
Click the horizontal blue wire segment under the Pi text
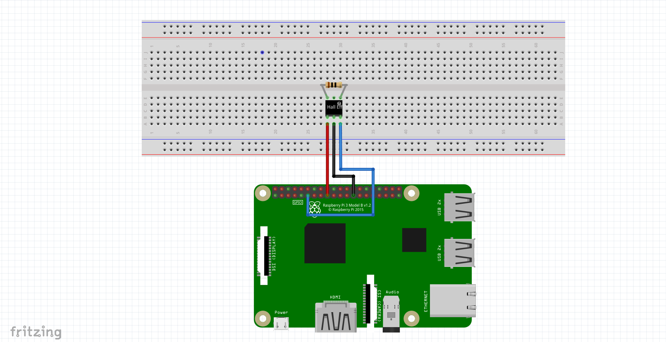pyautogui.click(x=340, y=215)
